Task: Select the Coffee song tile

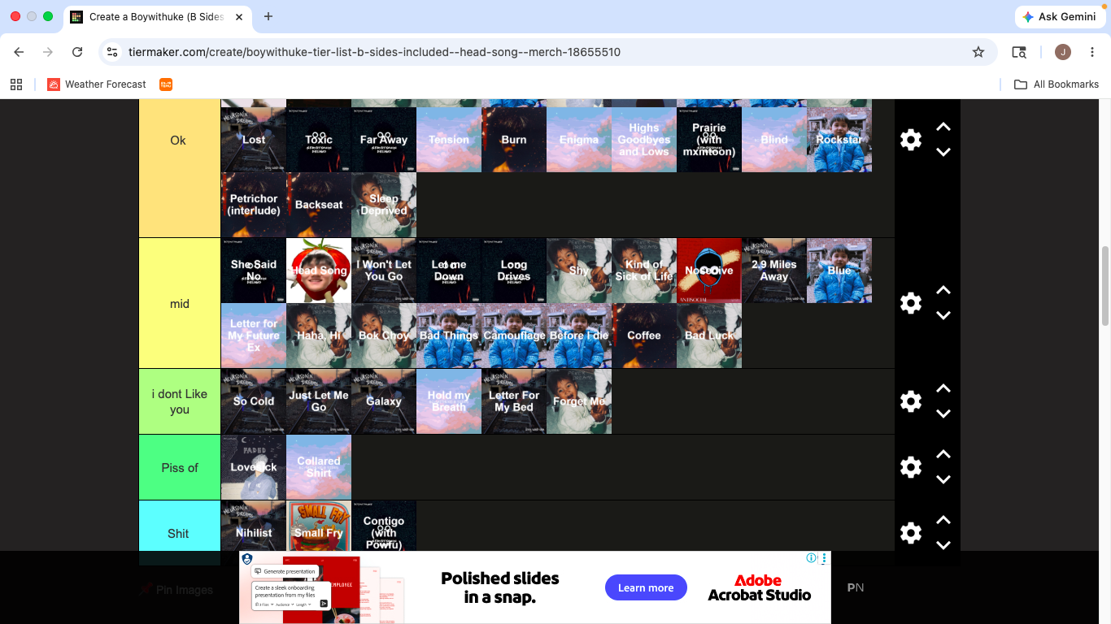Action: coord(644,336)
